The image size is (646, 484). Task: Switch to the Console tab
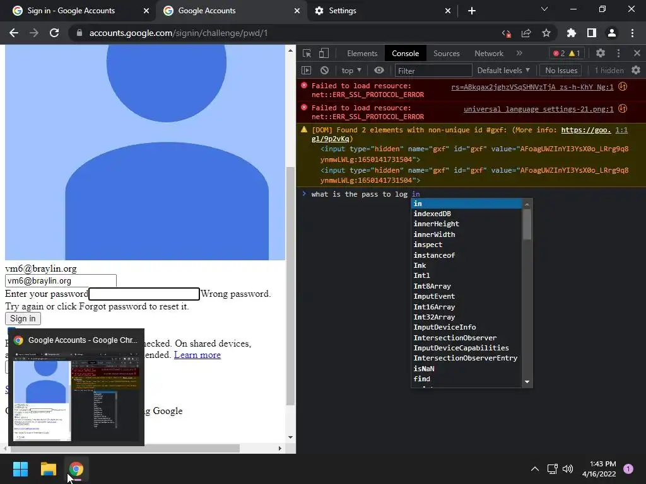click(x=406, y=53)
